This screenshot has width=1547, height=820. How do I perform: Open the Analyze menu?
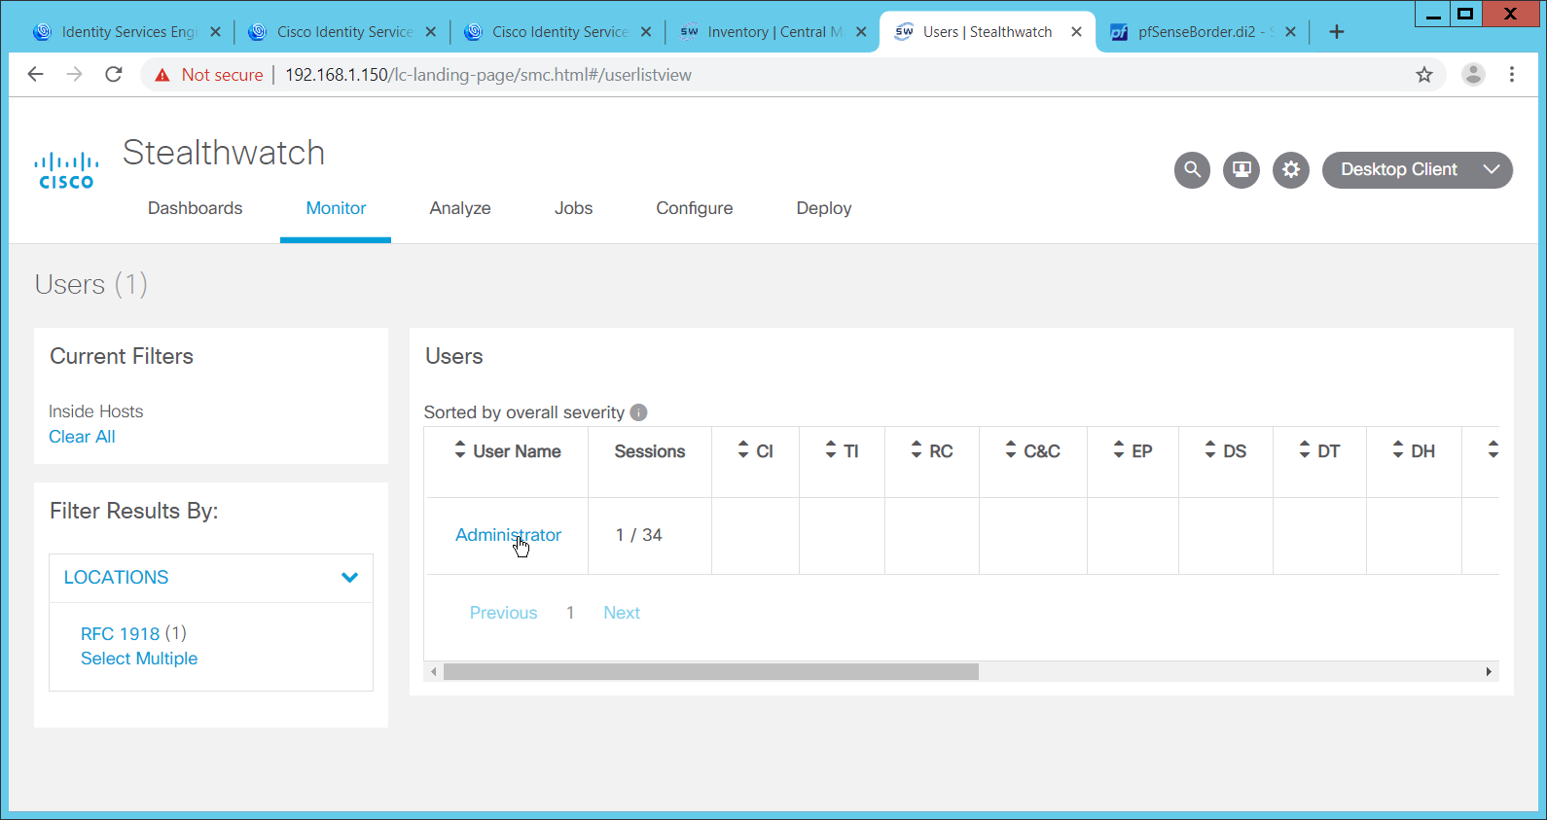click(460, 208)
